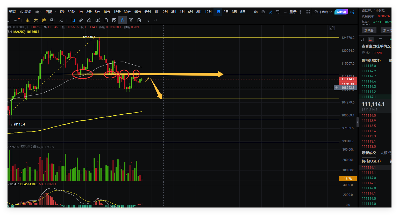Click the ask price 111115.0 row

(x=375, y=66)
